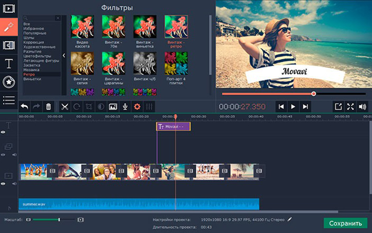The image size is (372, 233).
Task: Click the Rotate icon in toolbar
Action: 77,107
